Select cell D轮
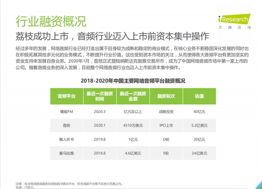Image resolution: width=262 pixels, height=189 pixels. point(166,139)
